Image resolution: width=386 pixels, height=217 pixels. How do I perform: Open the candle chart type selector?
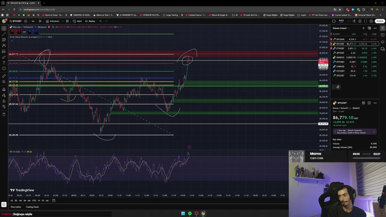40,21
